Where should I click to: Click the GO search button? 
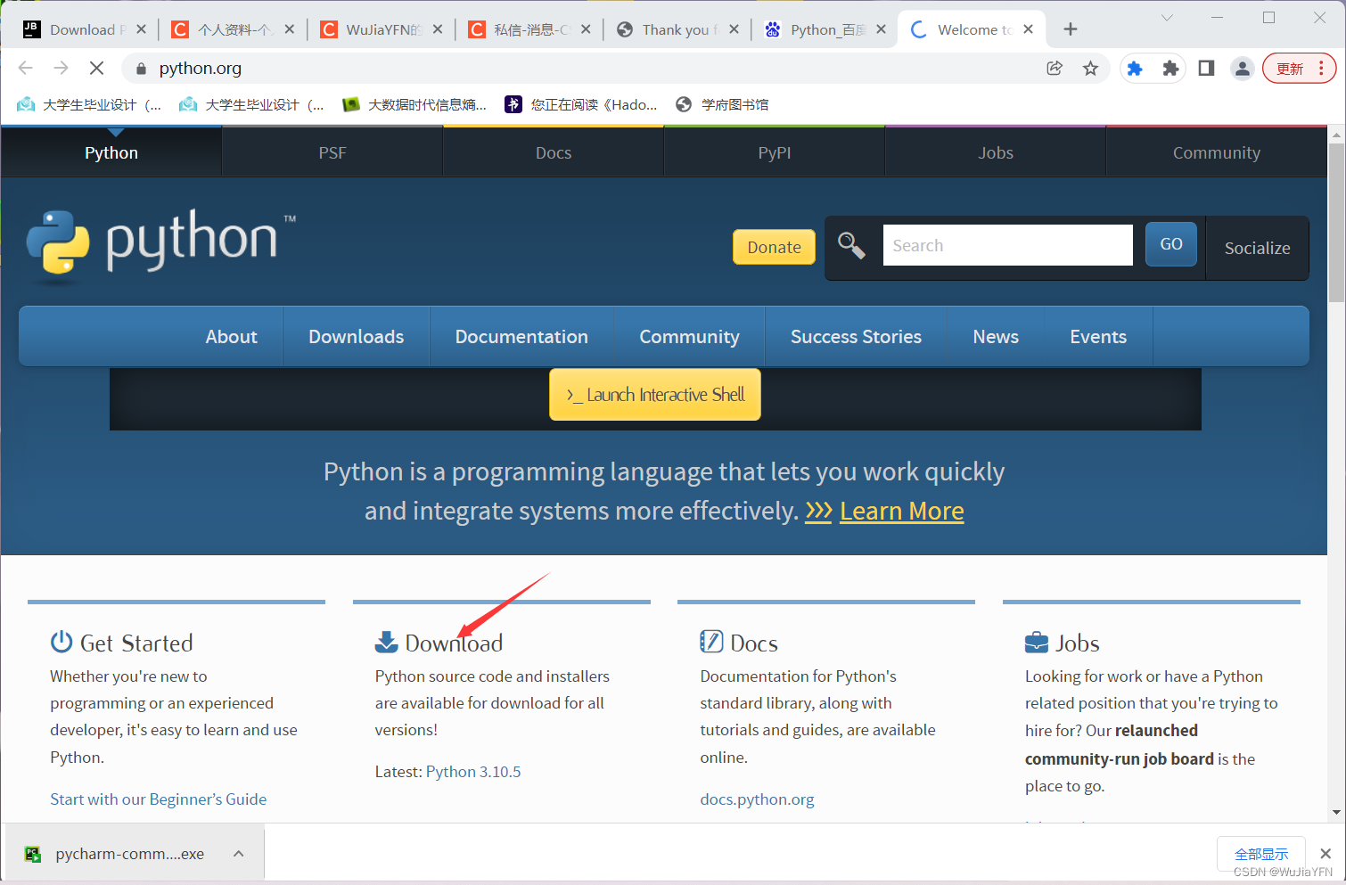(x=1171, y=244)
